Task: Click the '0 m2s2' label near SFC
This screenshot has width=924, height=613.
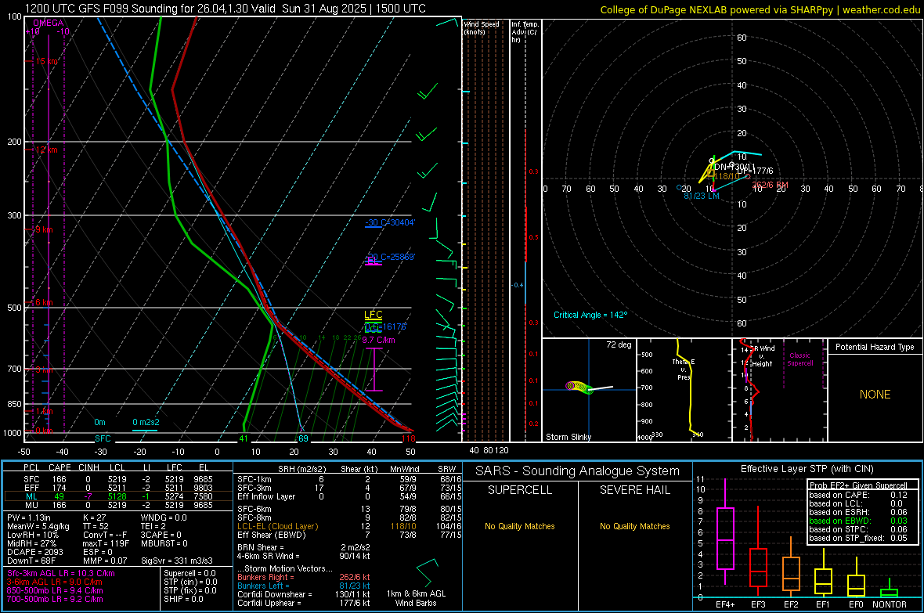Action: (x=146, y=422)
